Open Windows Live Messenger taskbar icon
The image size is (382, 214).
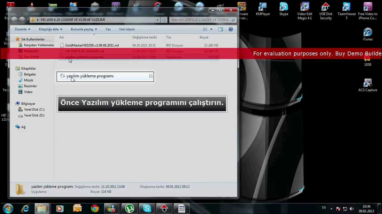tap(112, 209)
